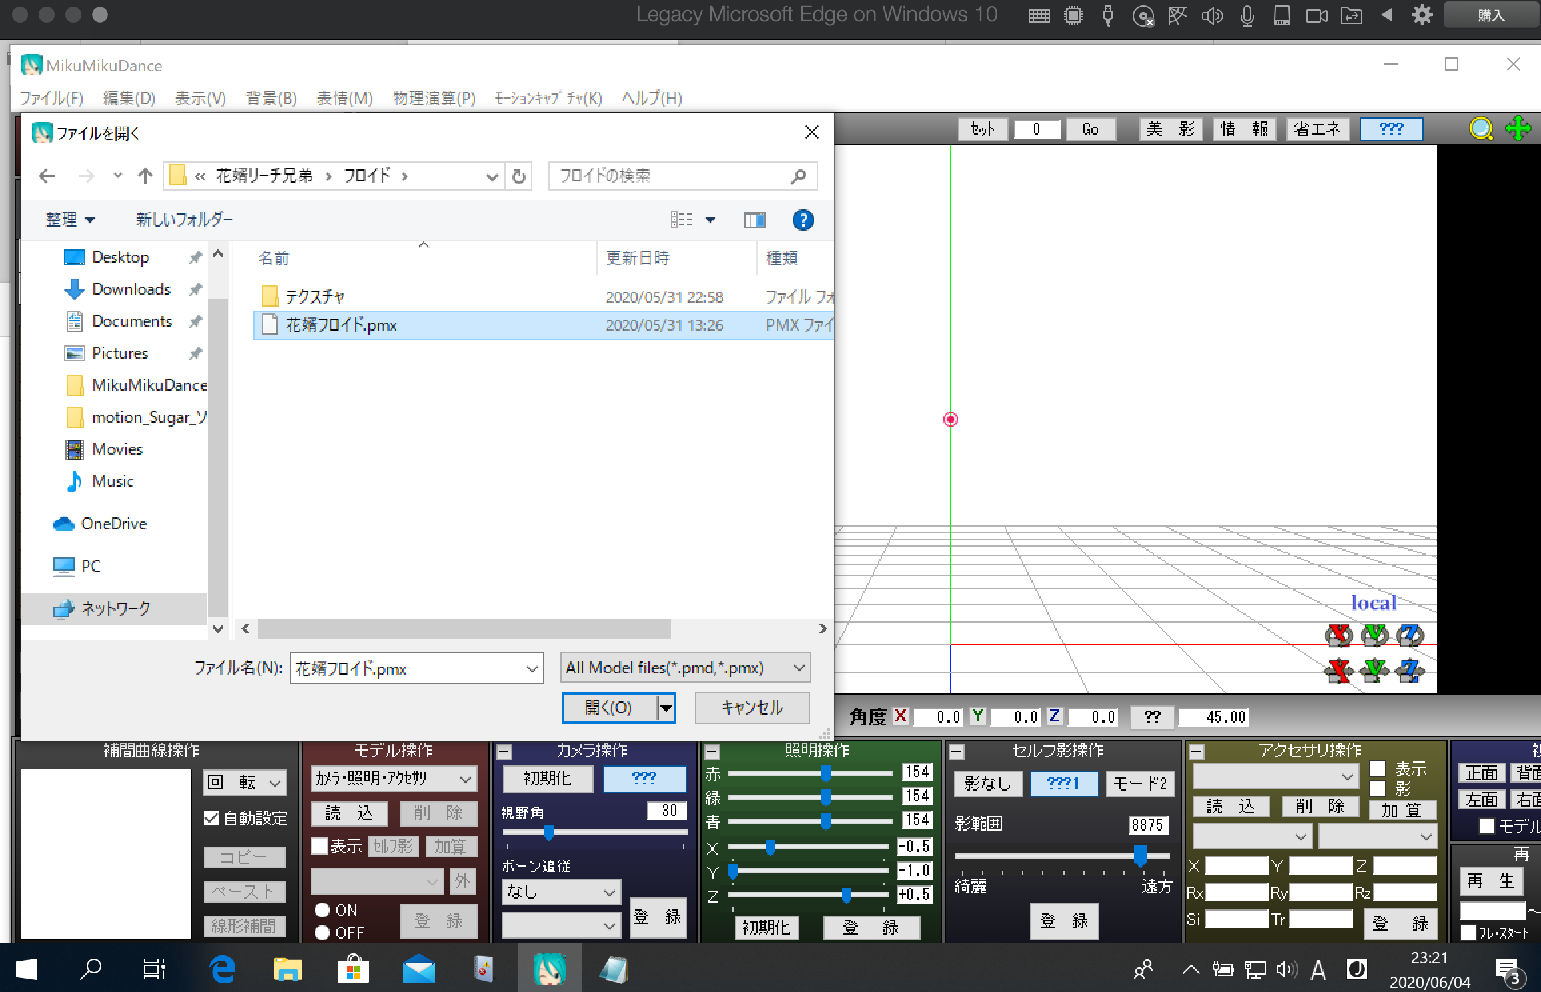This screenshot has height=992, width=1541.
Task: Click the search magnifier in フロイドの検索
Action: (x=798, y=176)
